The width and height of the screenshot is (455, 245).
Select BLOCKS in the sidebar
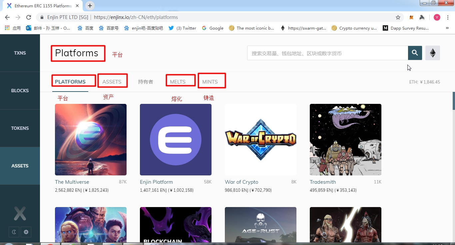[20, 91]
